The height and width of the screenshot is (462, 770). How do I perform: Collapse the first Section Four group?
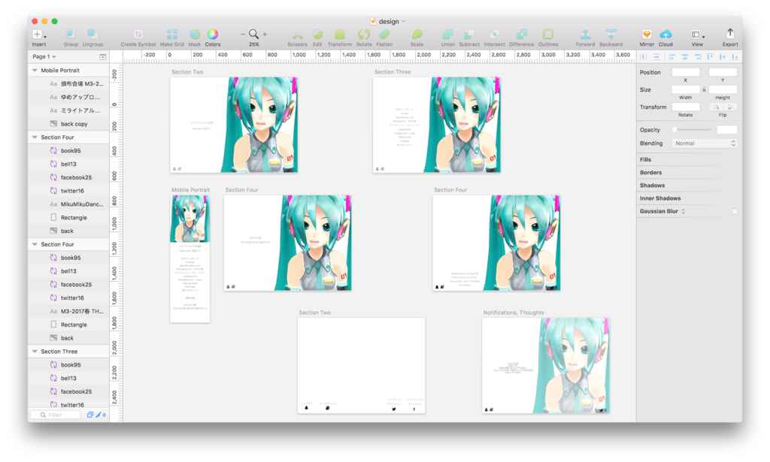coord(35,137)
